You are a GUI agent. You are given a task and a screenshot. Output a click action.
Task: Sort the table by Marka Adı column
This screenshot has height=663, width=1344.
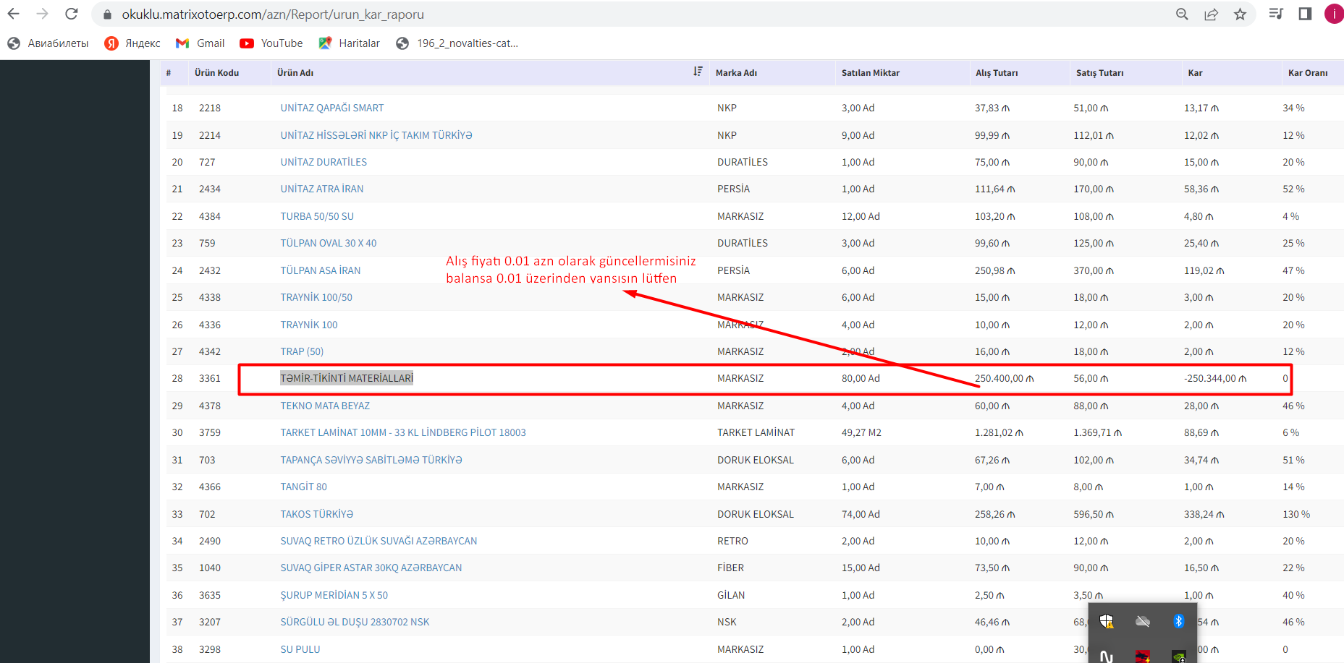tap(736, 73)
